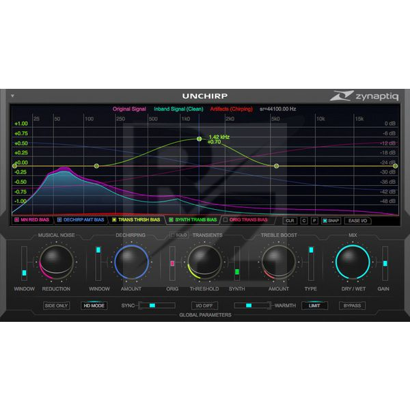Click the EASE I/O button
The height and width of the screenshot is (410, 410).
[357, 221]
